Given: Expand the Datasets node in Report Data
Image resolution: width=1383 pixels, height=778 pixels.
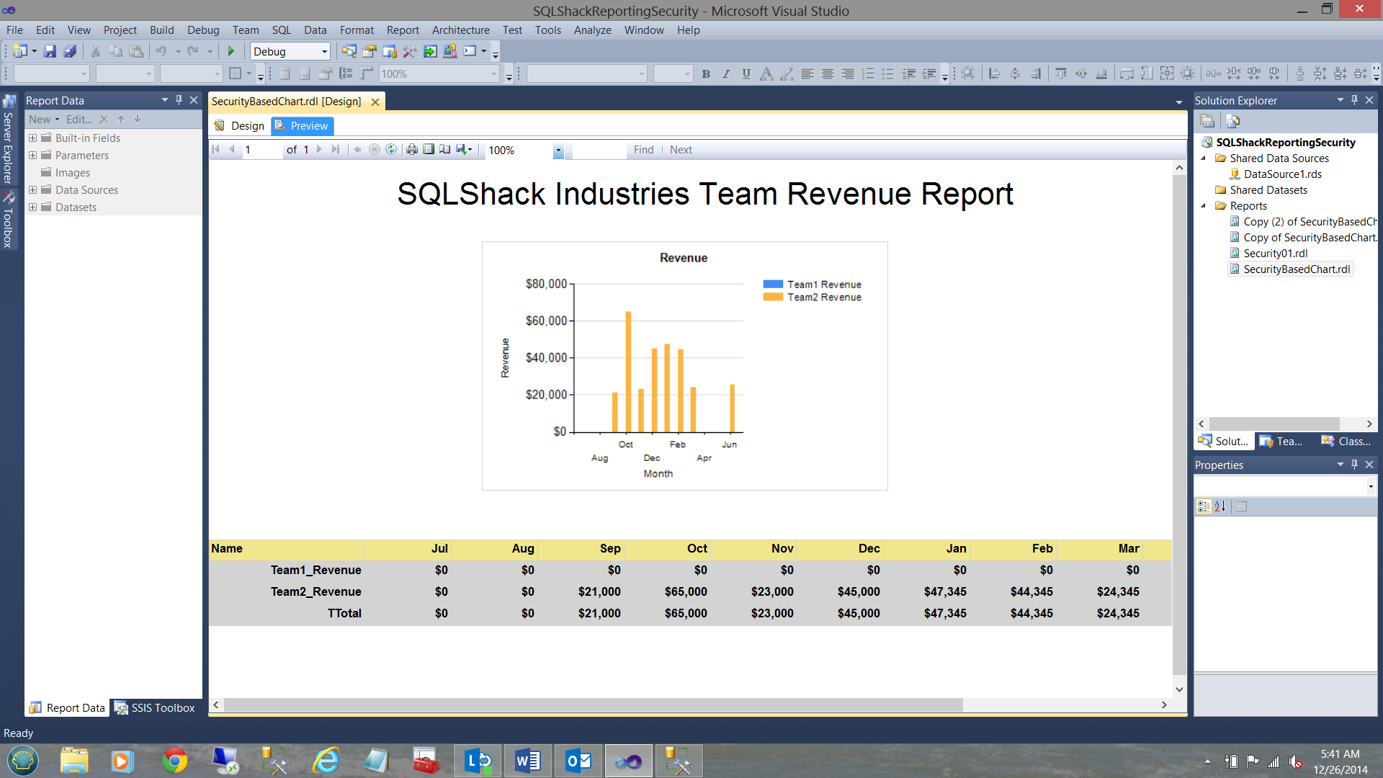Looking at the screenshot, I should [32, 207].
